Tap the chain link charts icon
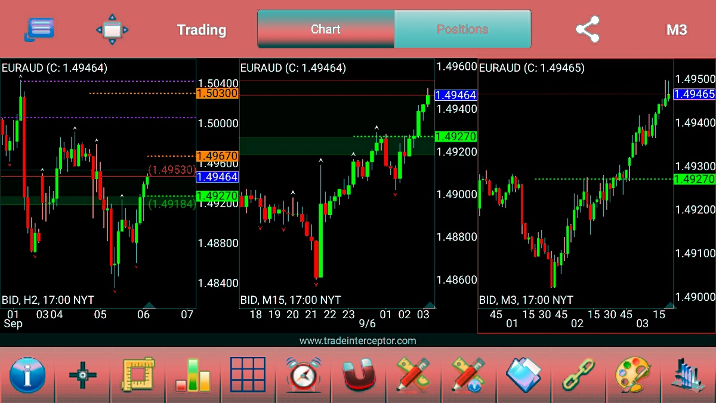716x403 pixels. (x=578, y=376)
